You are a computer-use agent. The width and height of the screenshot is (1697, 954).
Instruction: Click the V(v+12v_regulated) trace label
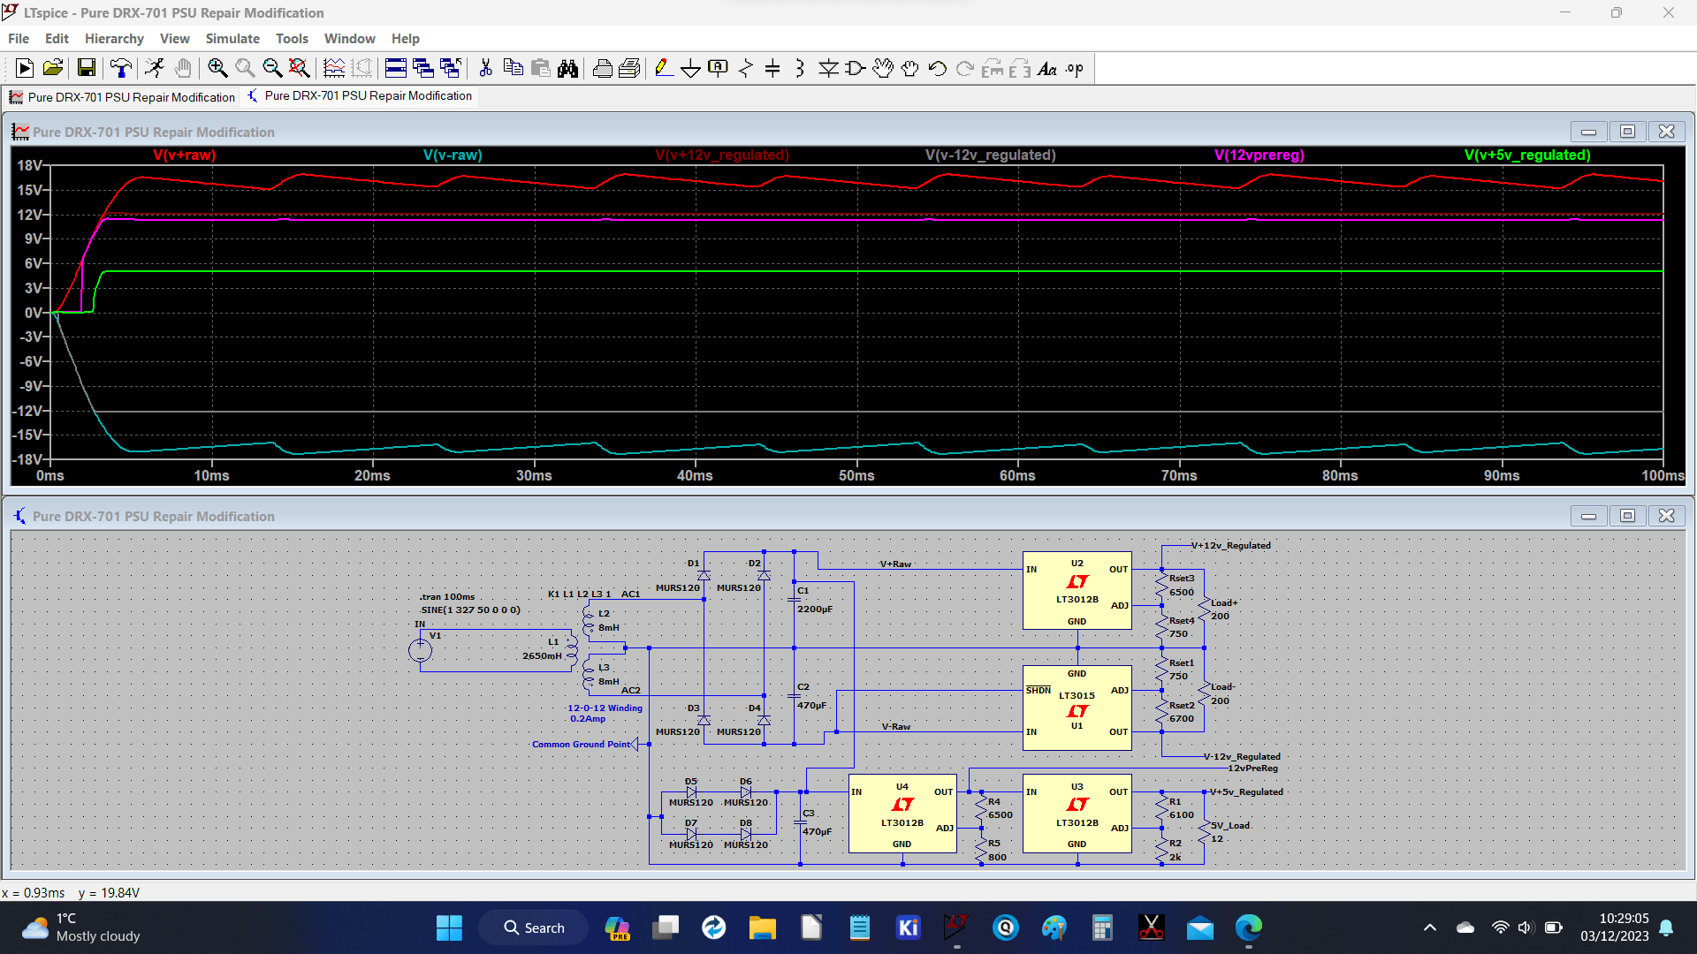click(x=722, y=155)
